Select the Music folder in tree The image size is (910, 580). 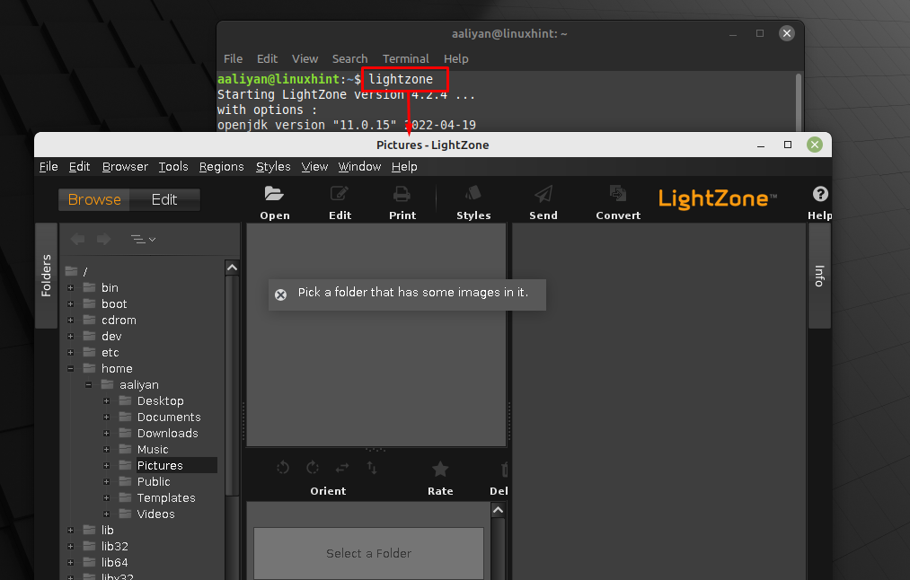[153, 450]
